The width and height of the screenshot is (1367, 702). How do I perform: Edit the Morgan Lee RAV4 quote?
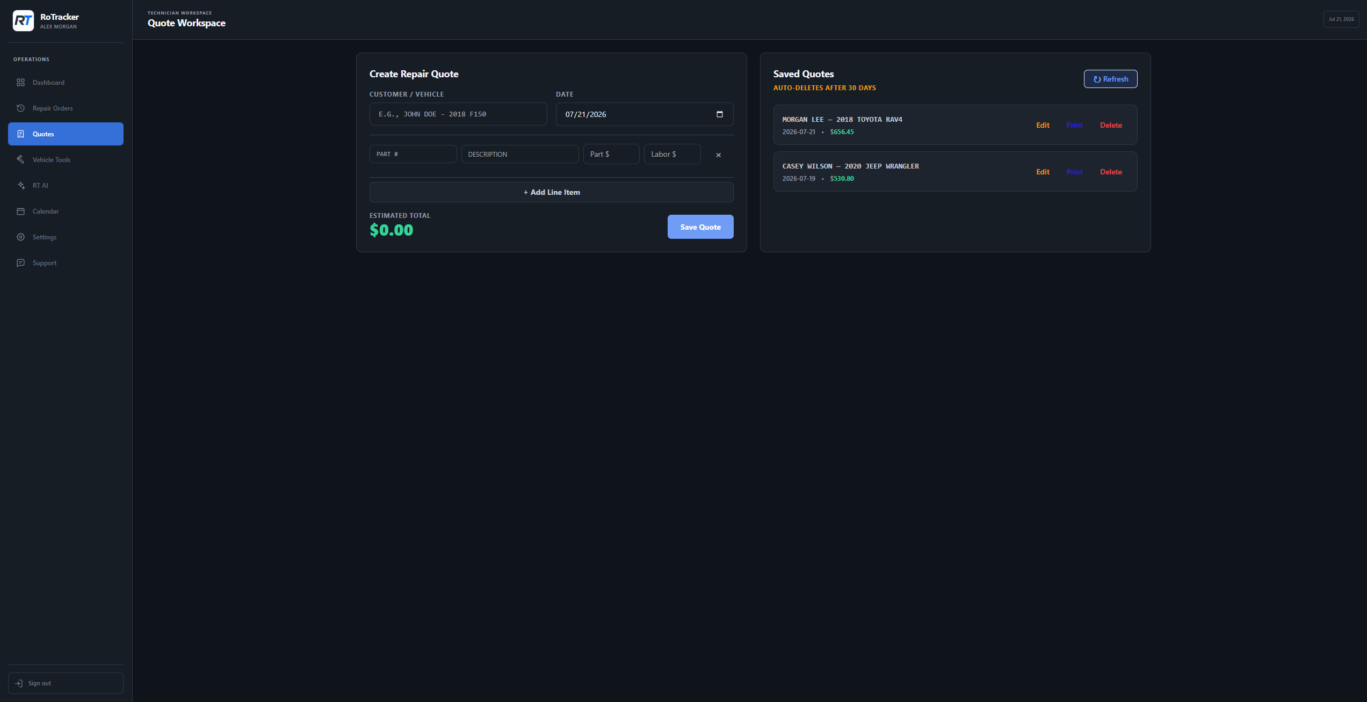point(1043,125)
